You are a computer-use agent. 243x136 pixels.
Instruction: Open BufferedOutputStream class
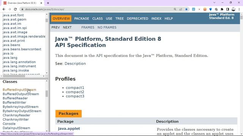pyautogui.click(x=21, y=94)
